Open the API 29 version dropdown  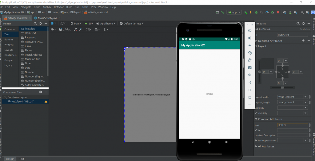point(89,23)
